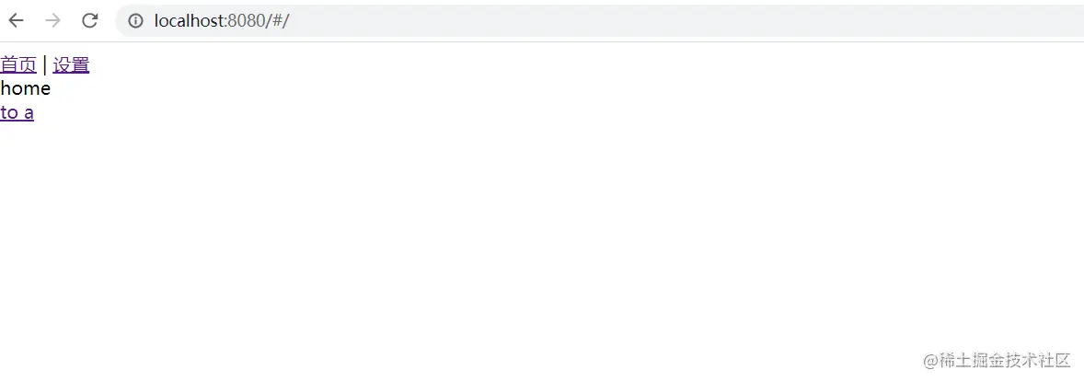The image size is (1084, 382).
Task: Navigate home via the 首页 nav item
Action: [18, 65]
